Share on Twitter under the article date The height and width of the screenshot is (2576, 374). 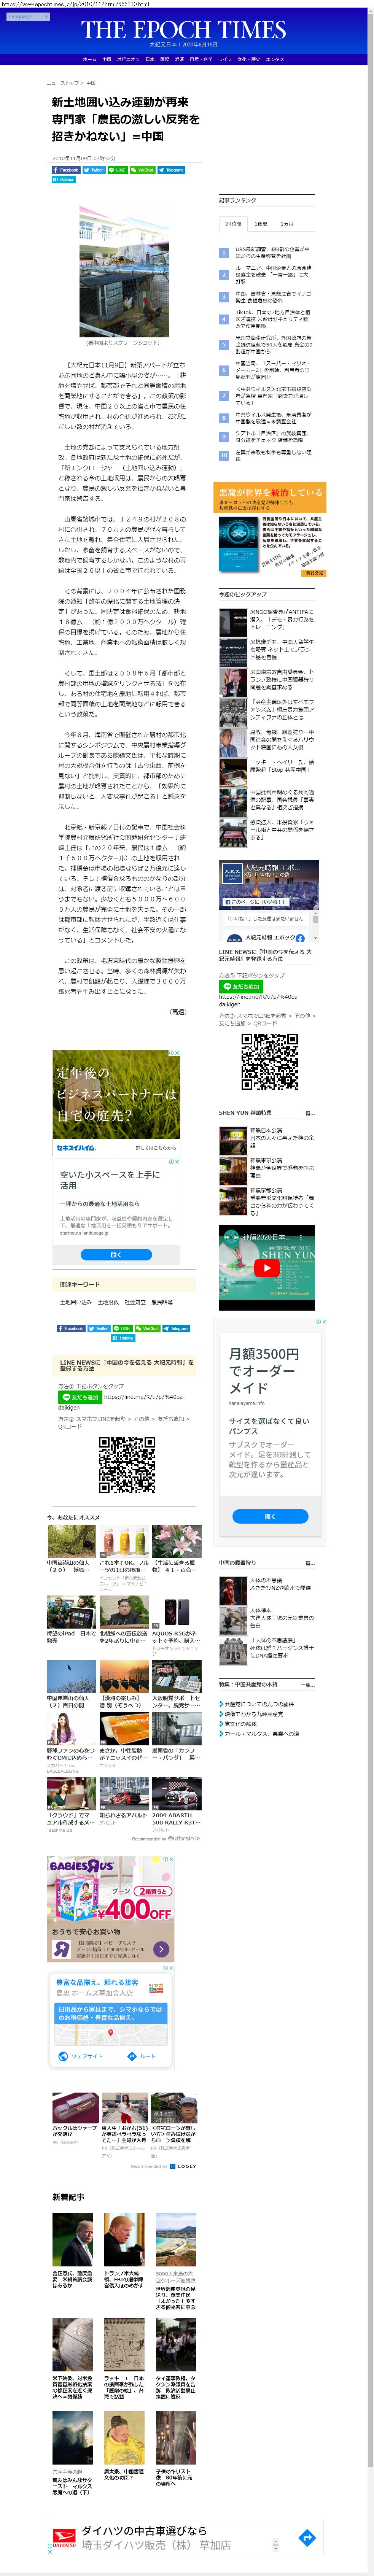click(x=94, y=170)
